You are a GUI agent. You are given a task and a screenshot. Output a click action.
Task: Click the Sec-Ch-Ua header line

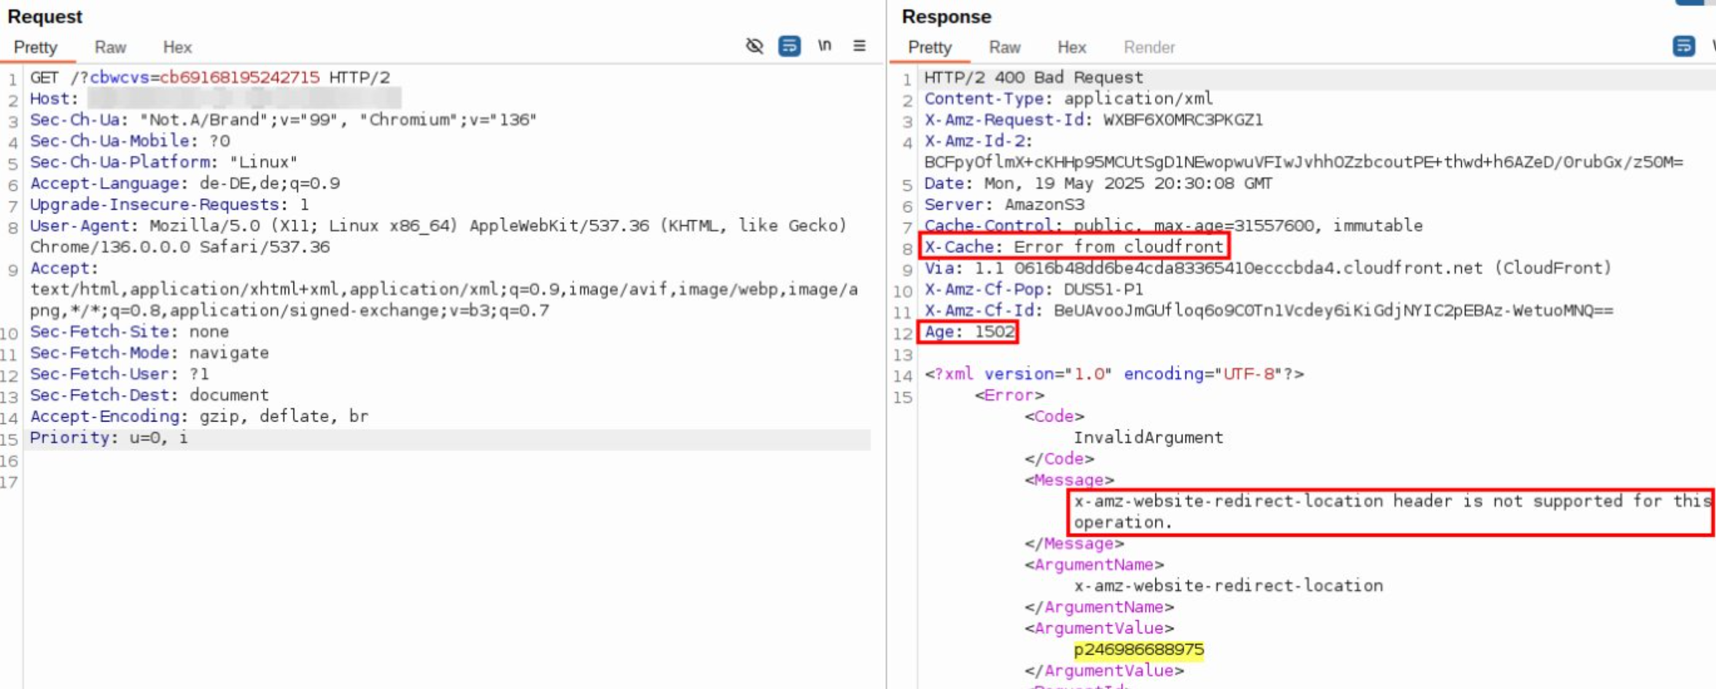(x=283, y=120)
